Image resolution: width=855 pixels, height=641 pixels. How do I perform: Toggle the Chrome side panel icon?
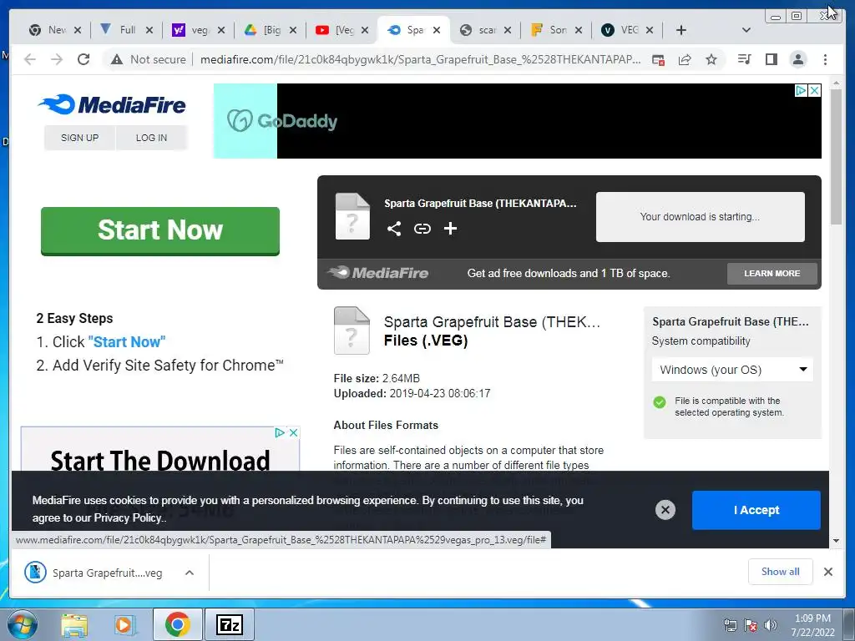pyautogui.click(x=771, y=59)
